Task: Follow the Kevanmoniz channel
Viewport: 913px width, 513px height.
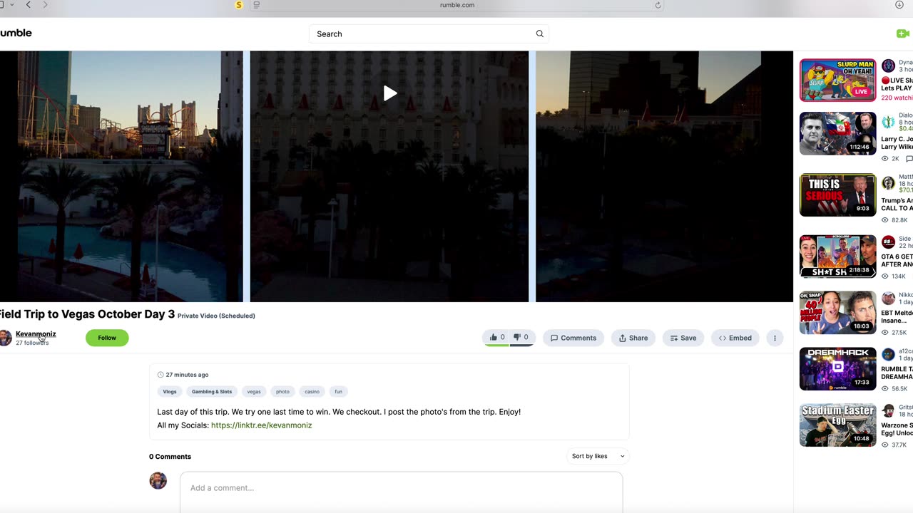Action: click(107, 338)
